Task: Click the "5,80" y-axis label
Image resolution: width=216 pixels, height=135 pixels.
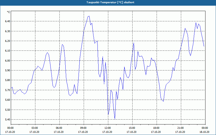Action: click(8, 80)
